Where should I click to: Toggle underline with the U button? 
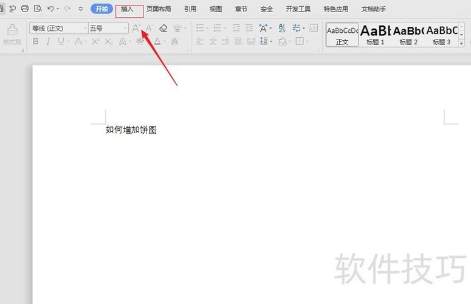click(61, 41)
